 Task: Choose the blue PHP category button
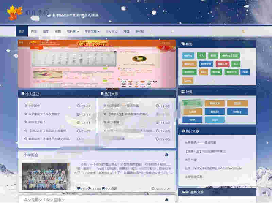click(192, 120)
